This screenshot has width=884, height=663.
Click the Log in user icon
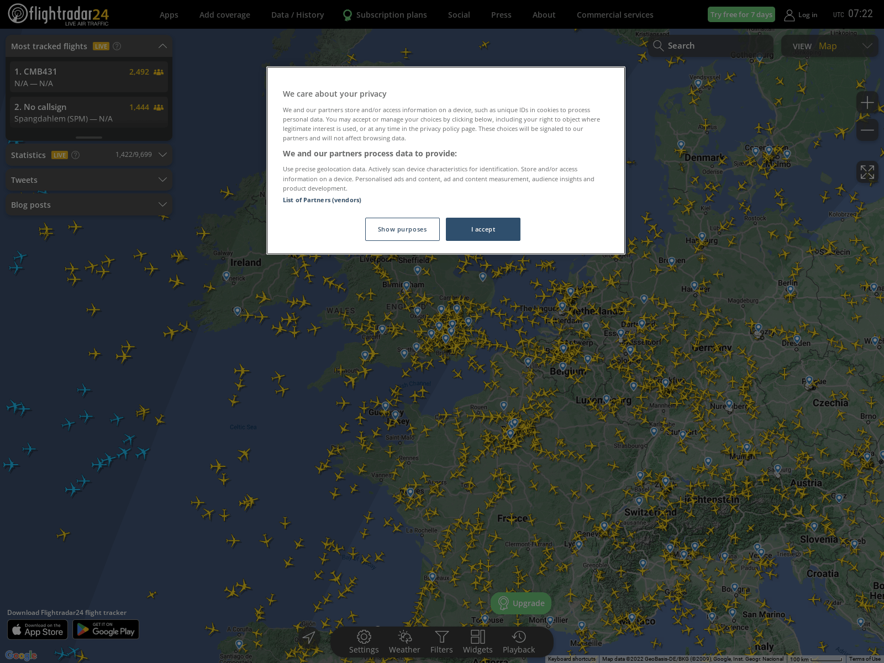[x=789, y=15]
